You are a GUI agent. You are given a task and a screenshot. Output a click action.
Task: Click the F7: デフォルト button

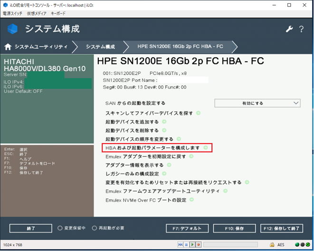coord(187,228)
